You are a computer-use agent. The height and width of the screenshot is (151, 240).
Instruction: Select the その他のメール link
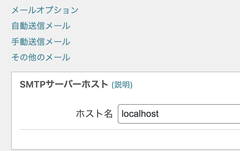pos(41,58)
